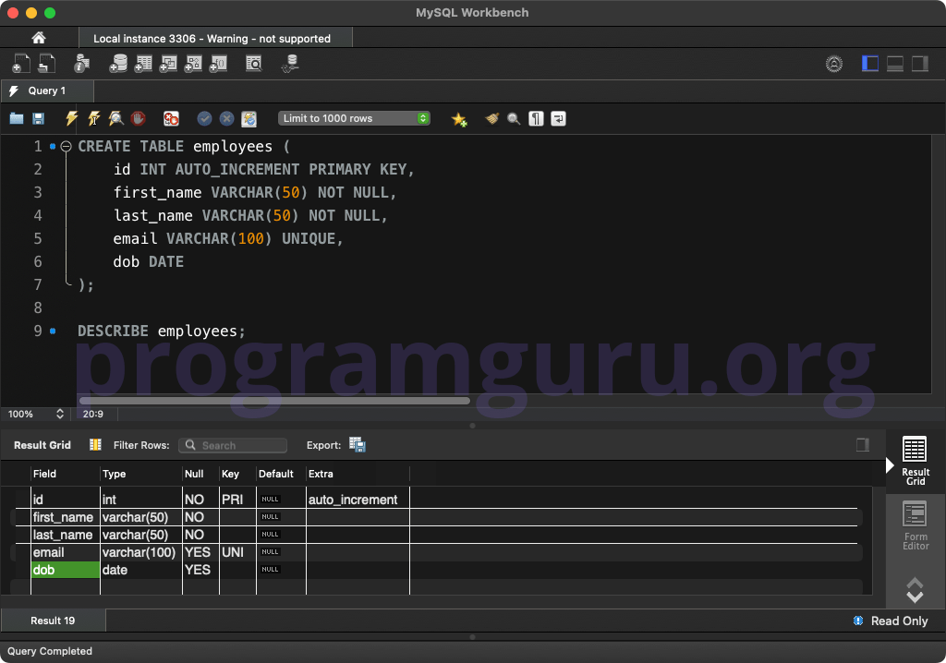Create a new SQL tab icon

point(21,64)
